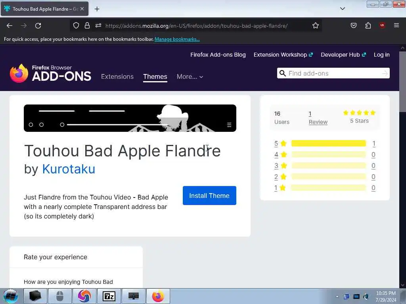Click the search magnifier icon

pyautogui.click(x=283, y=73)
